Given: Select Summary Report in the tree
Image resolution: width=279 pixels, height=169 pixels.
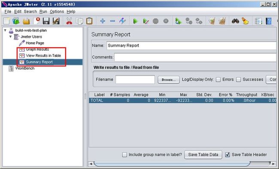Looking at the screenshot, I should (x=39, y=62).
